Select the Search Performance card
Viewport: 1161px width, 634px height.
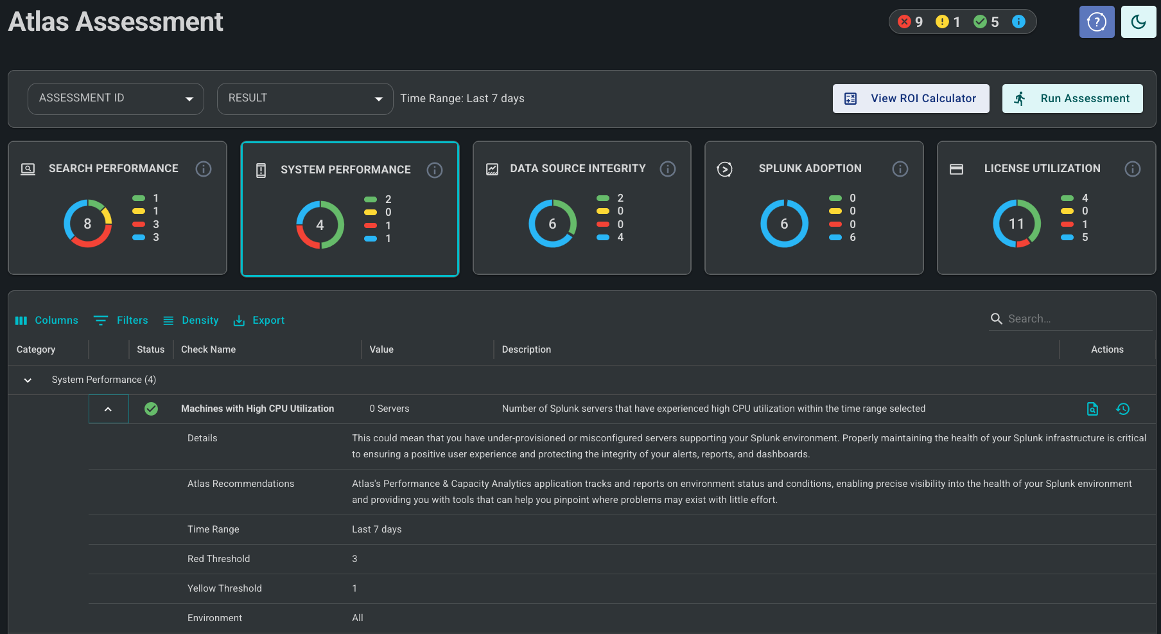pos(118,207)
